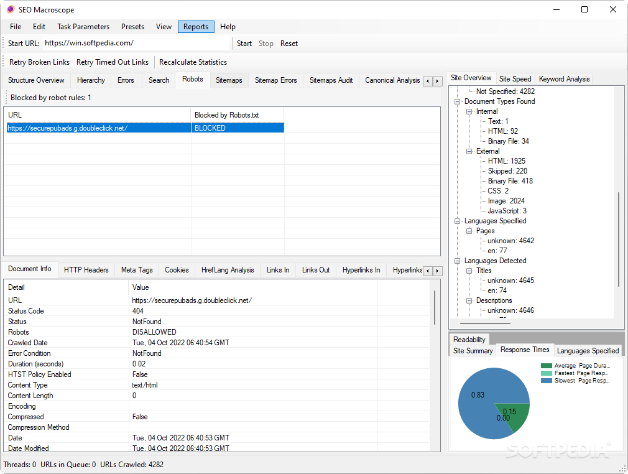
Task: Open the File menu
Action: click(16, 27)
